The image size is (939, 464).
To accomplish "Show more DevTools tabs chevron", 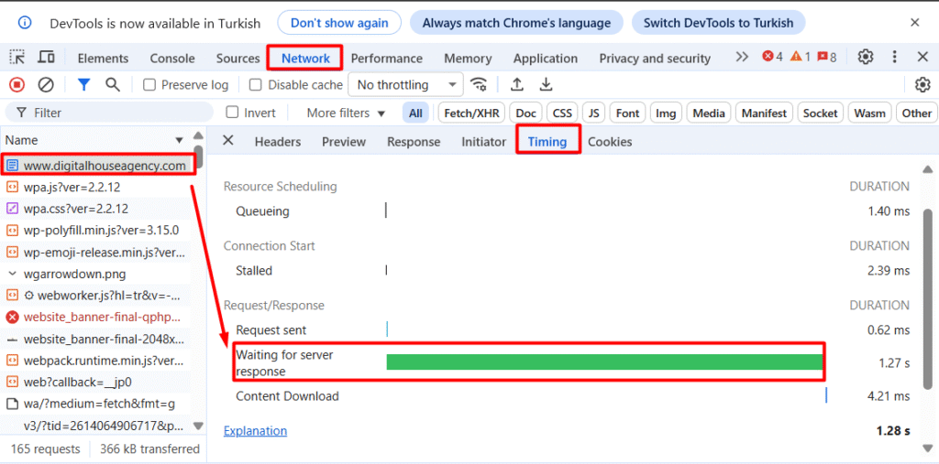I will pyautogui.click(x=742, y=58).
